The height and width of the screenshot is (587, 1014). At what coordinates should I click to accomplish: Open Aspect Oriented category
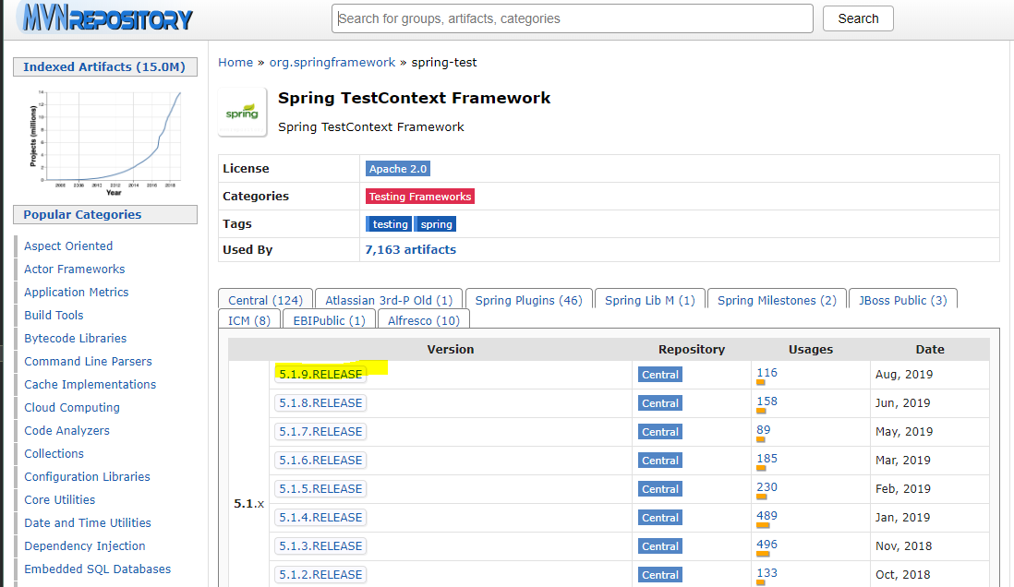(x=68, y=246)
